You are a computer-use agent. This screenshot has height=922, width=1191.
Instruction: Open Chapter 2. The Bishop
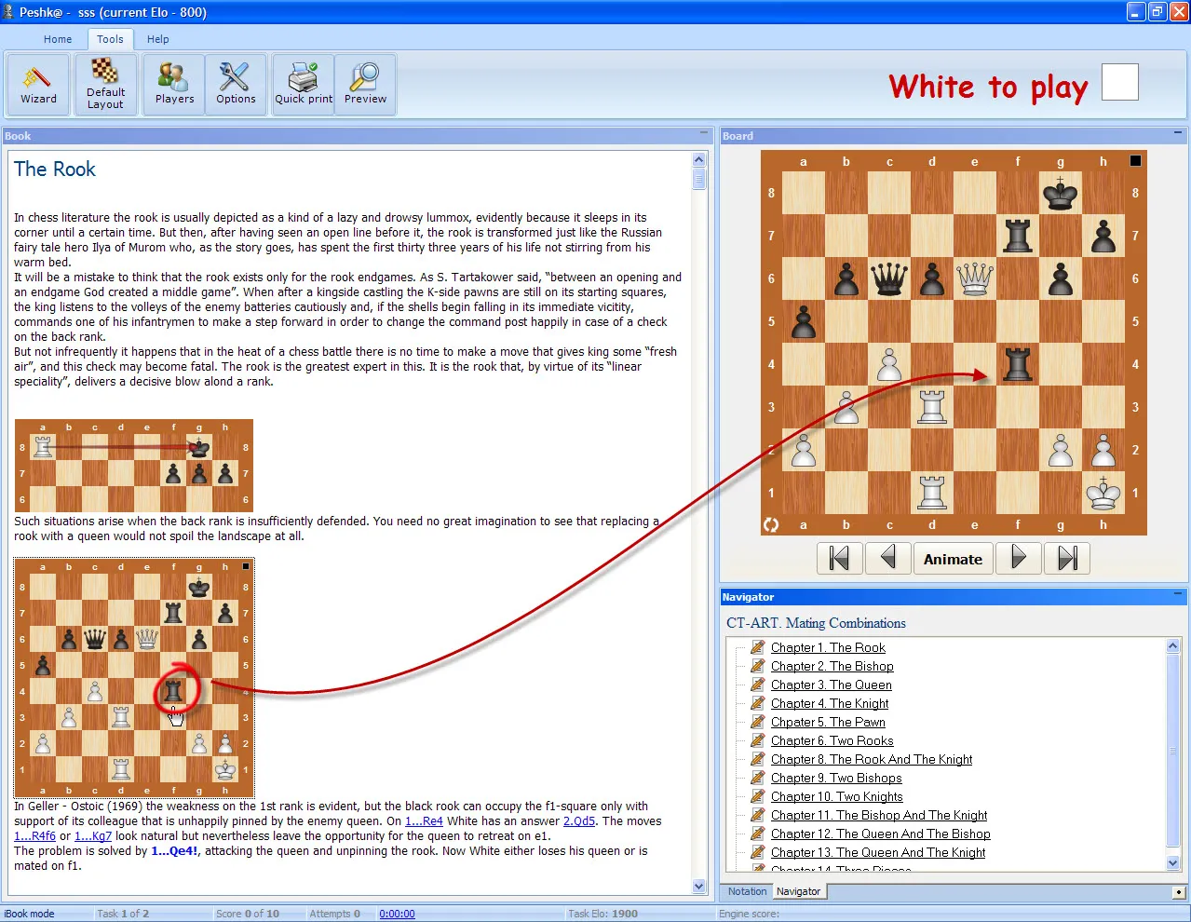point(832,666)
